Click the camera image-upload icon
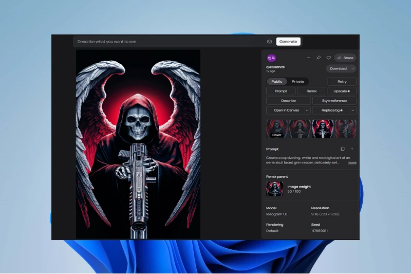 click(269, 42)
